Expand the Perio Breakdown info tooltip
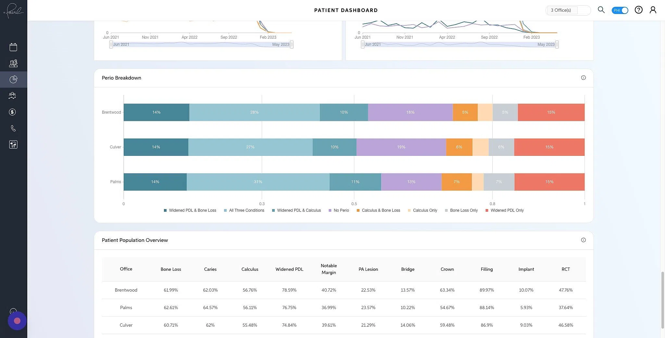 click(x=583, y=78)
